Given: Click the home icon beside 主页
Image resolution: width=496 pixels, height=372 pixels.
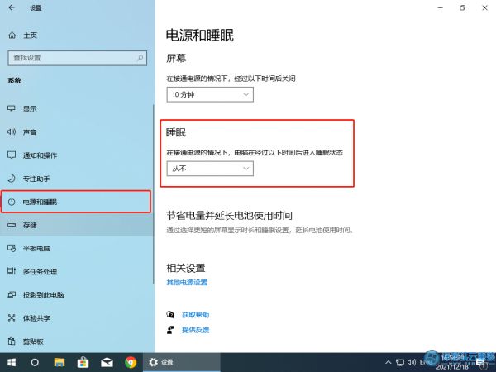Looking at the screenshot, I should [x=12, y=35].
